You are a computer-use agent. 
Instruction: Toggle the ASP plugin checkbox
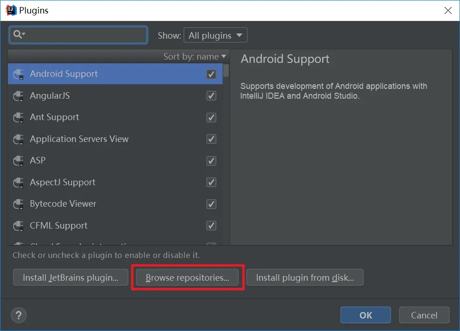point(211,161)
